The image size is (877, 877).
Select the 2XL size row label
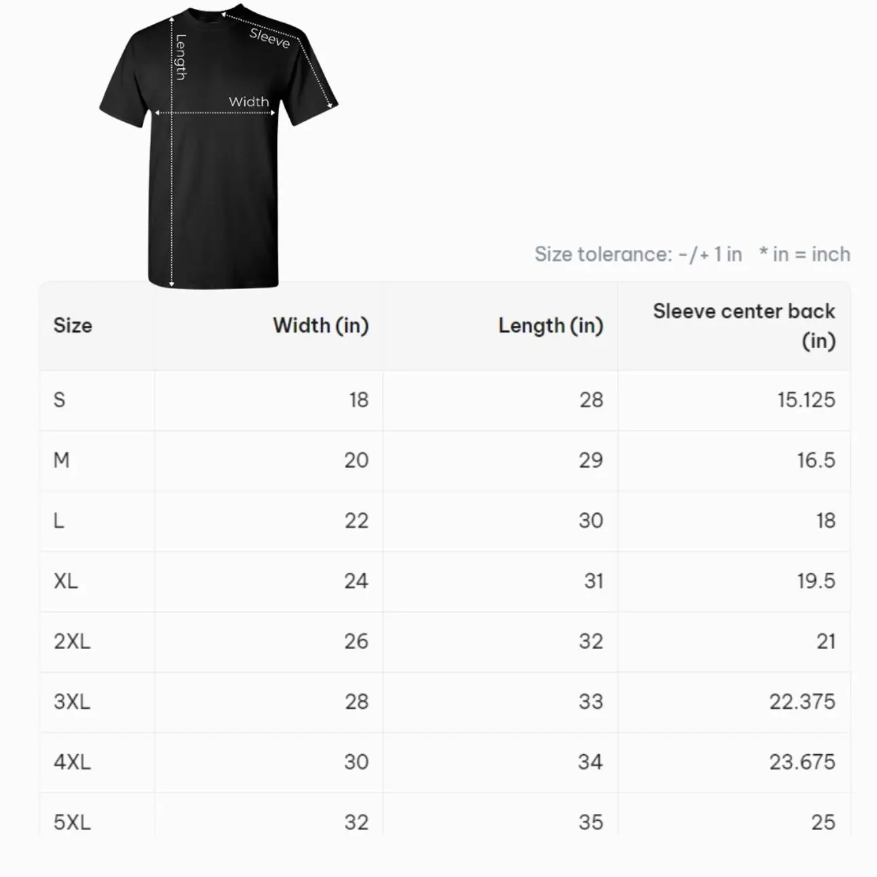[72, 641]
